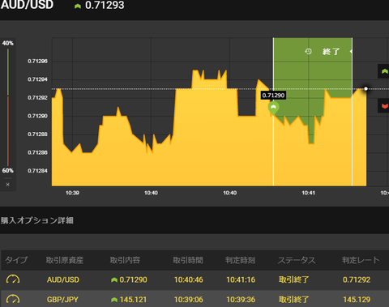Click the AUD/USD pair title at top
Screen dimensions: 389x307
point(27,5)
